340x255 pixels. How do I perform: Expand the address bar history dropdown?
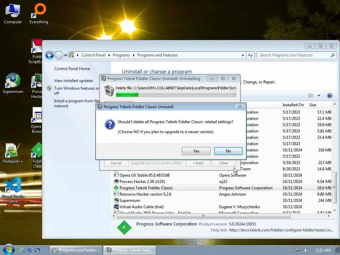coord(243,55)
